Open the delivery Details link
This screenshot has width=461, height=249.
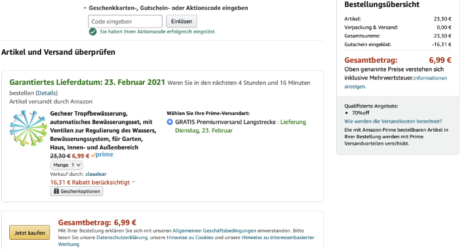[x=46, y=93]
